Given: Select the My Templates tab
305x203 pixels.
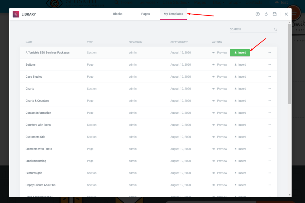Looking at the screenshot, I should [173, 14].
